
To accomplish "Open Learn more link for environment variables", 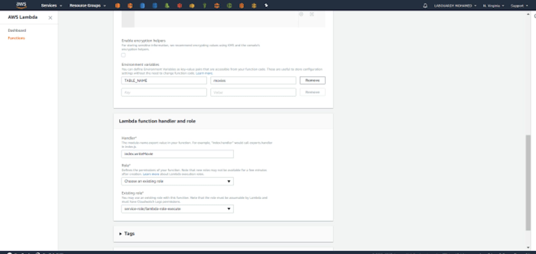I will pos(204,73).
